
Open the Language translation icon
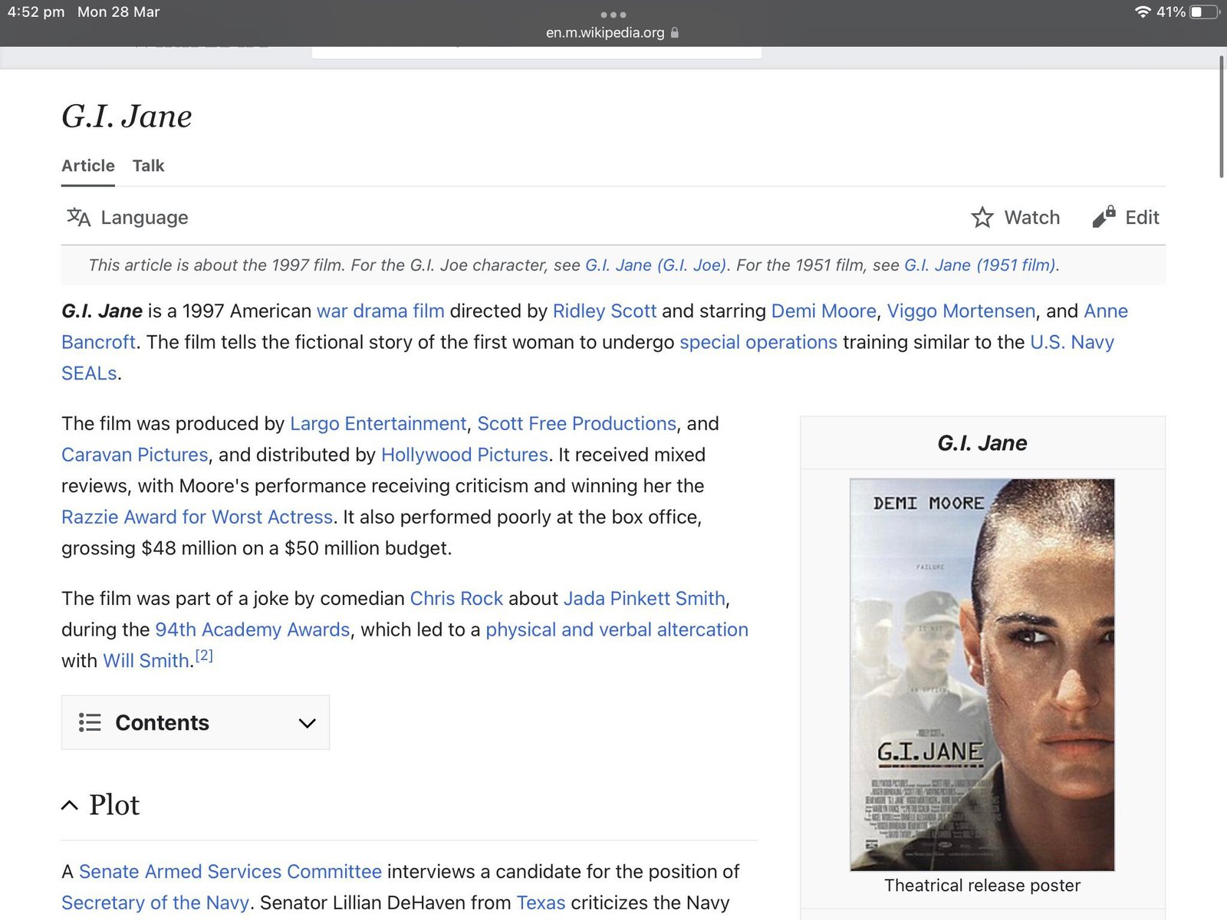(78, 218)
